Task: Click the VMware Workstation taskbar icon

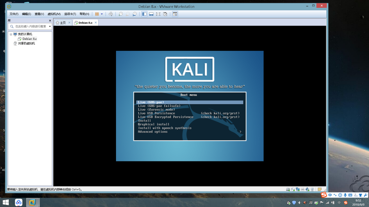Action: coord(32,202)
